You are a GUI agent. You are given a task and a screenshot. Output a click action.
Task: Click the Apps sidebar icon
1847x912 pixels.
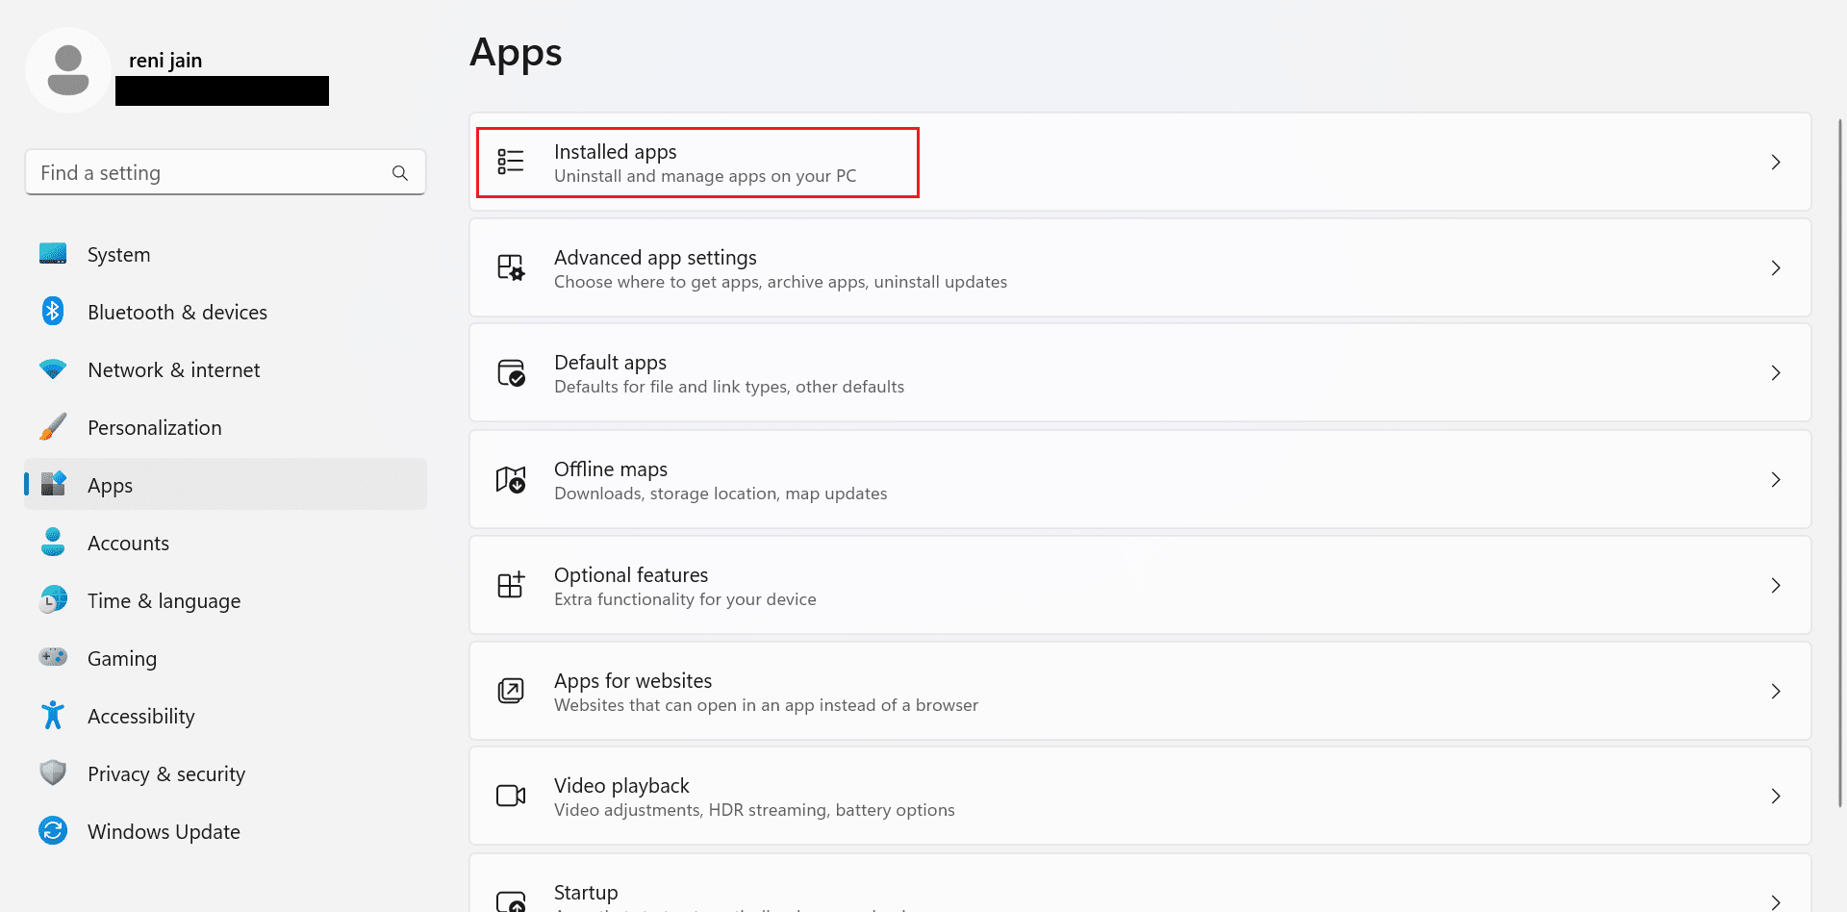click(53, 484)
